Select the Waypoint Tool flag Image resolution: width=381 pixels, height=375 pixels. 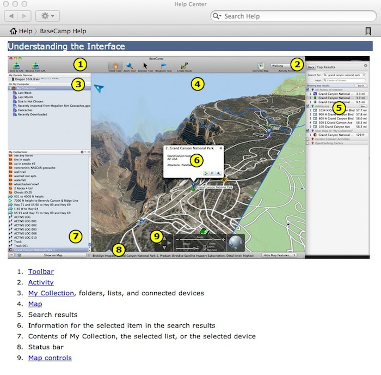pyautogui.click(x=163, y=67)
